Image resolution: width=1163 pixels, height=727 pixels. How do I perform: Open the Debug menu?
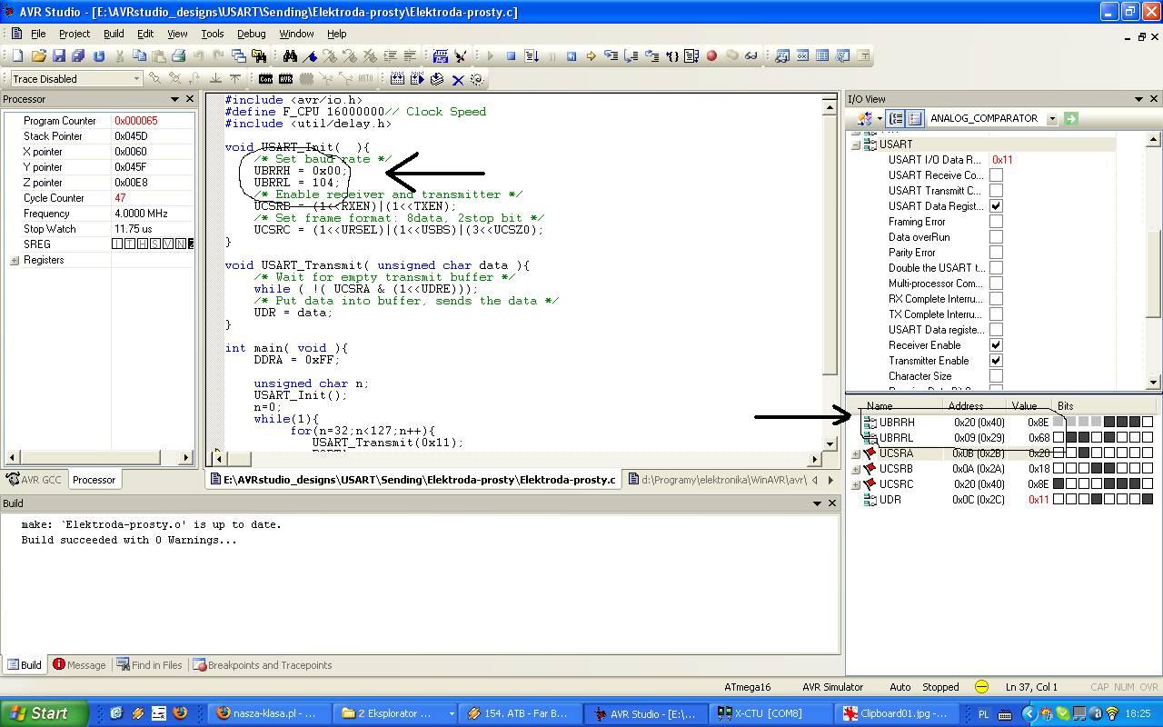pyautogui.click(x=251, y=34)
